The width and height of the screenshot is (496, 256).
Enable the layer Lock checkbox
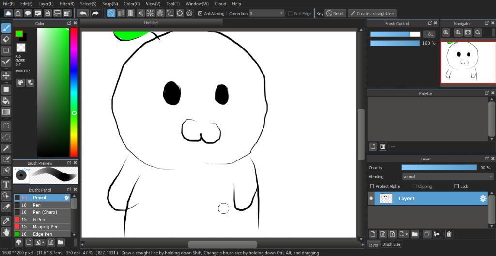point(456,186)
